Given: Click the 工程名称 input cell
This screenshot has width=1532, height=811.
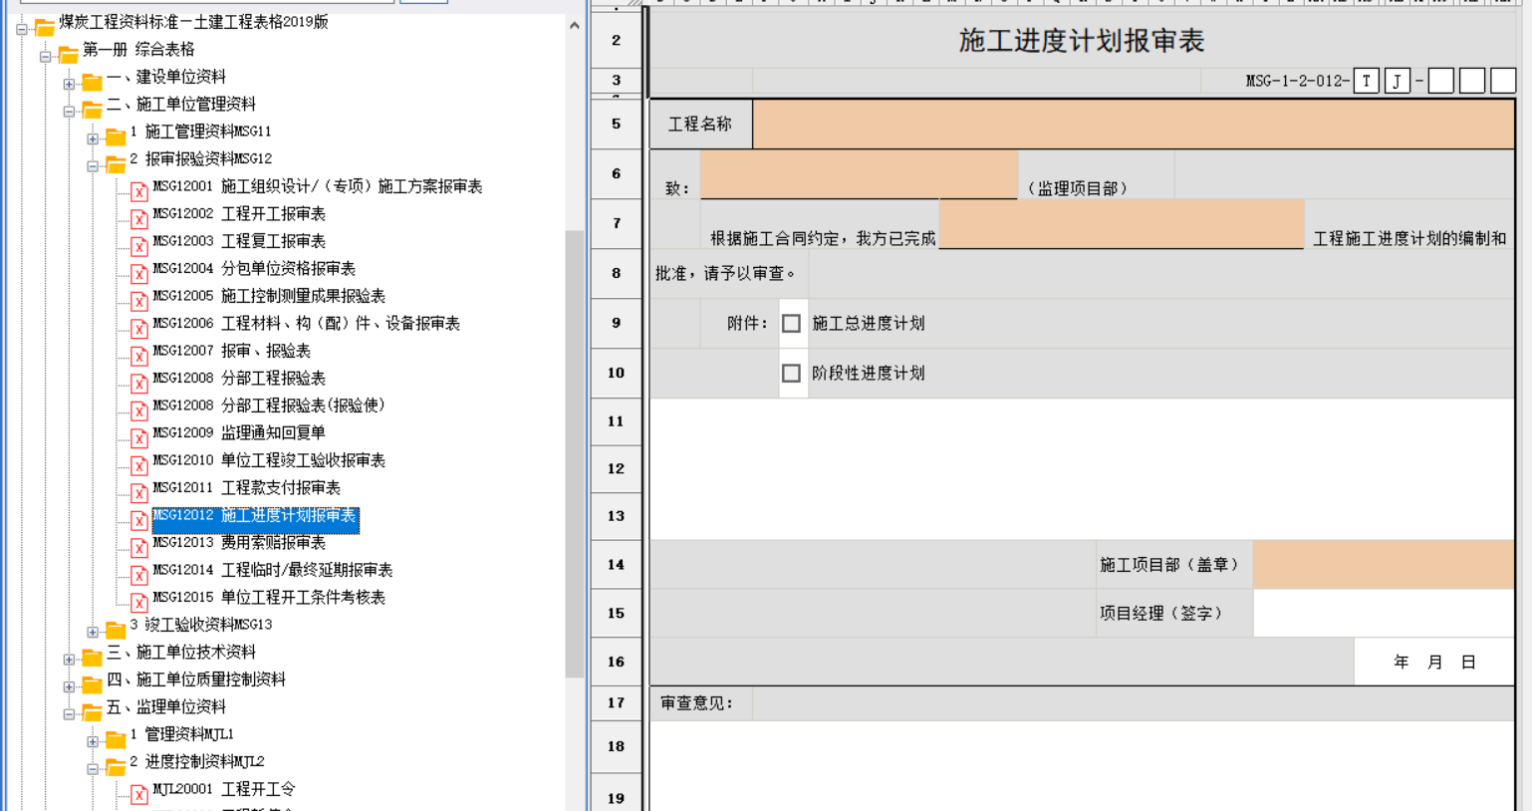Looking at the screenshot, I should click(x=1133, y=125).
